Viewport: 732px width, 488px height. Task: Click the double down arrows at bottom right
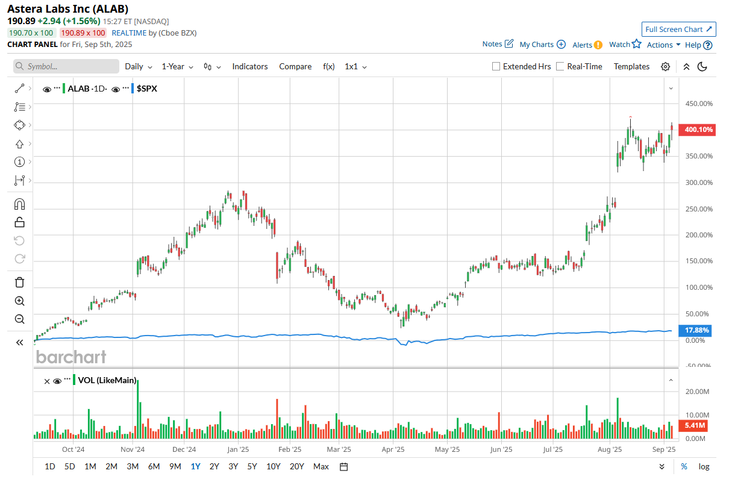662,467
